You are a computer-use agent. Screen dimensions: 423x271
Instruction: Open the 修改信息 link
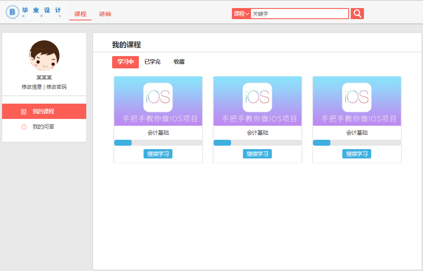(x=32, y=87)
